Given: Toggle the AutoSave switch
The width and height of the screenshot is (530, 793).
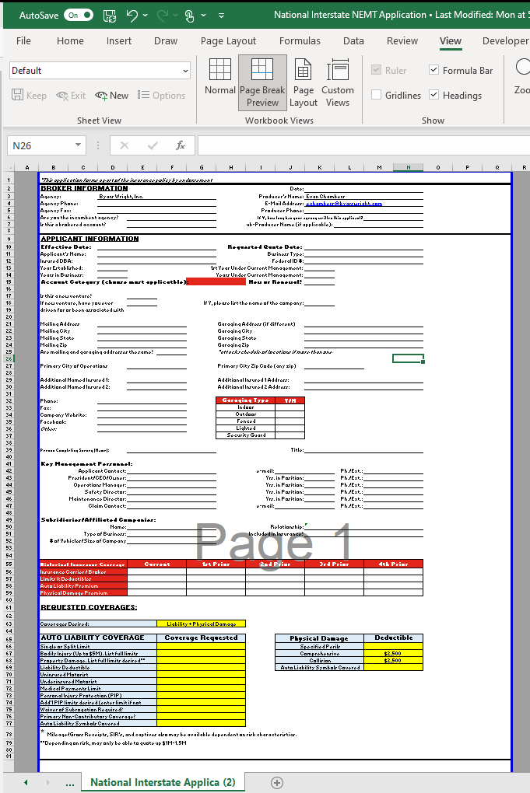Looking at the screenshot, I should click(x=79, y=16).
